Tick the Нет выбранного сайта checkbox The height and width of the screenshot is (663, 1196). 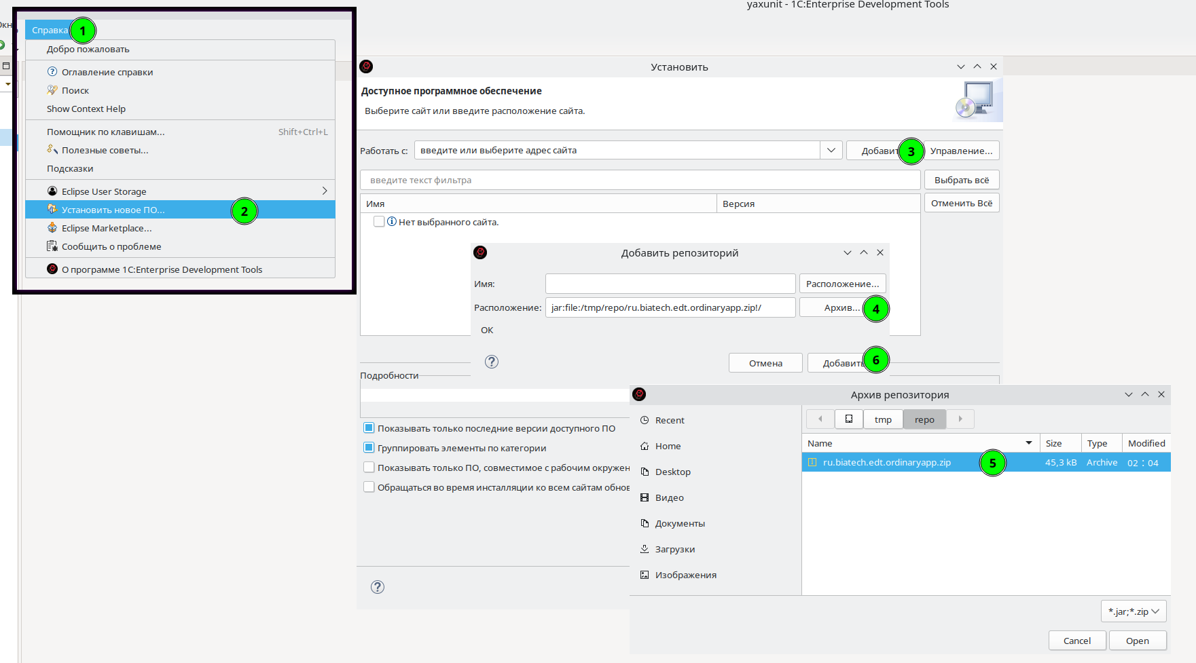[x=379, y=221]
